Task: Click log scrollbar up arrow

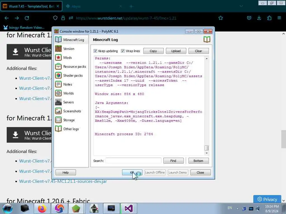Action: click(206, 59)
